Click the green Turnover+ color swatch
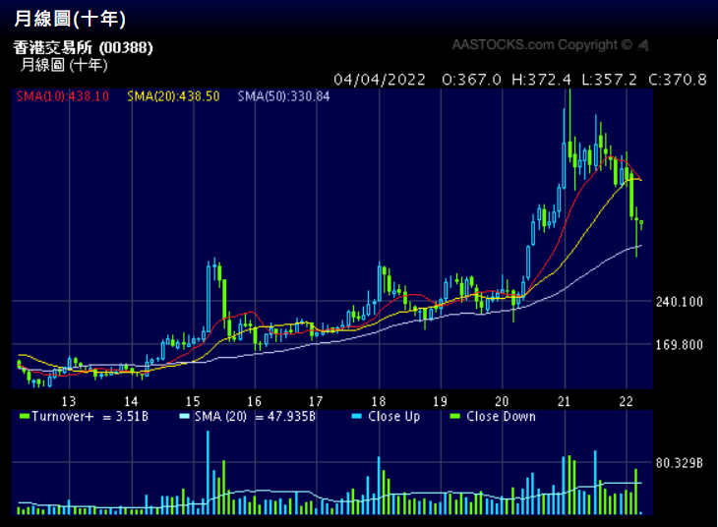718x527 pixels. [25, 416]
